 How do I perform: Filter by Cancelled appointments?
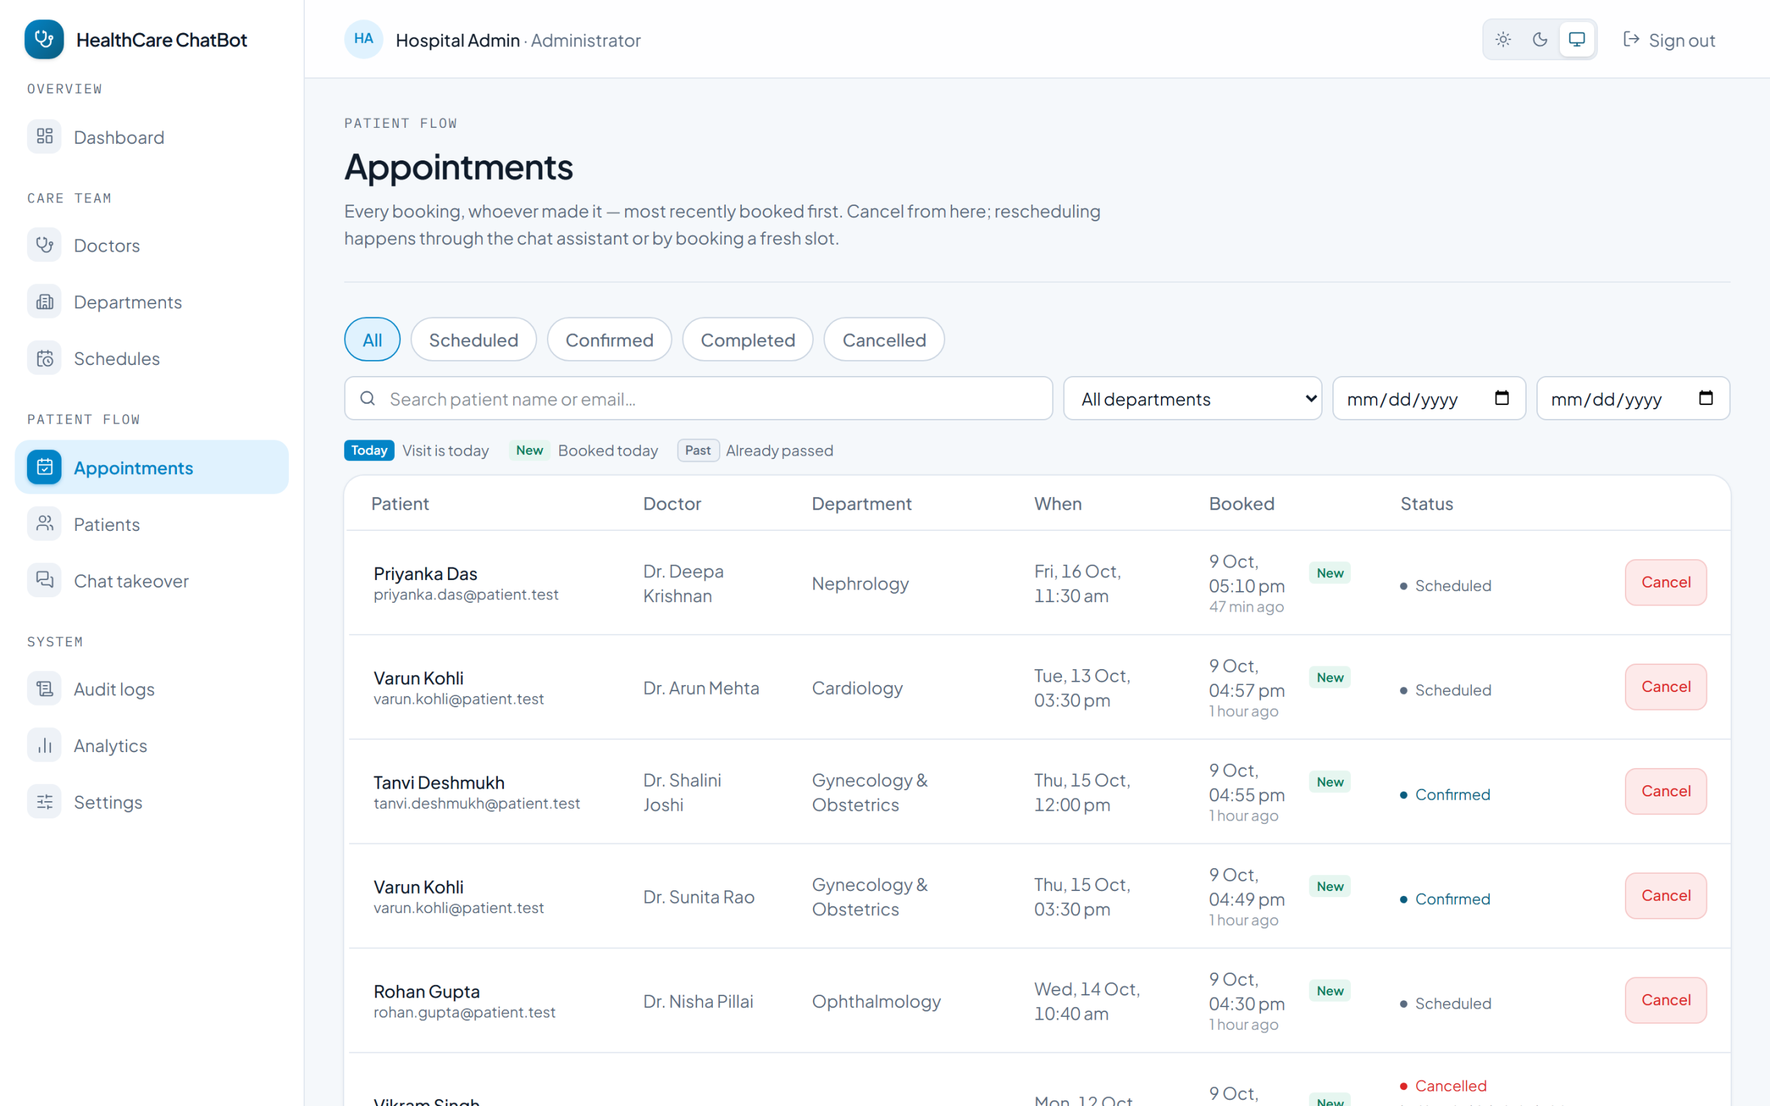point(884,339)
